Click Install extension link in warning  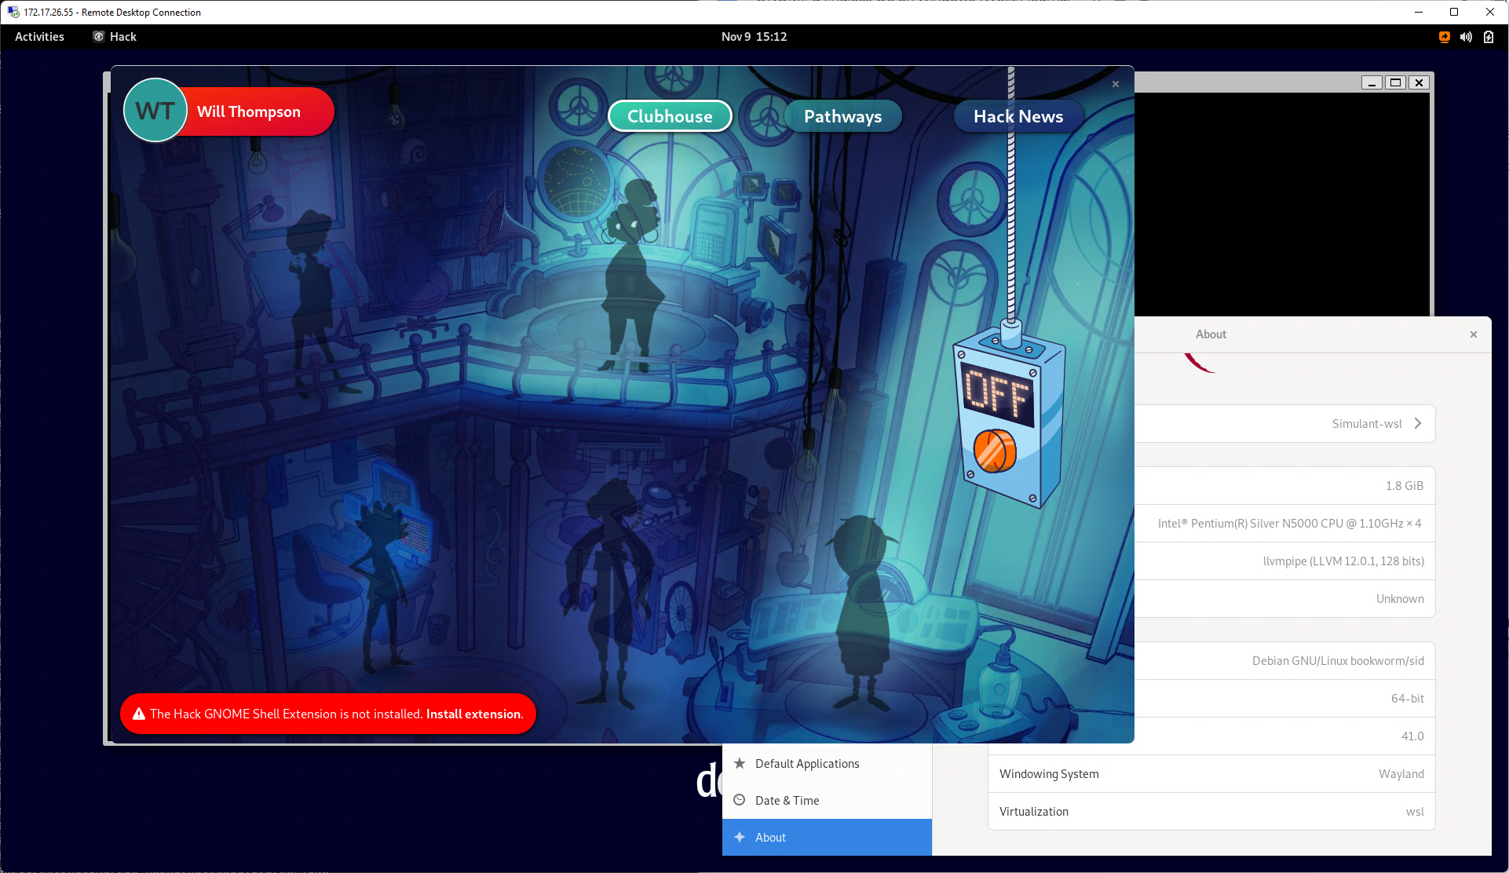click(x=474, y=714)
